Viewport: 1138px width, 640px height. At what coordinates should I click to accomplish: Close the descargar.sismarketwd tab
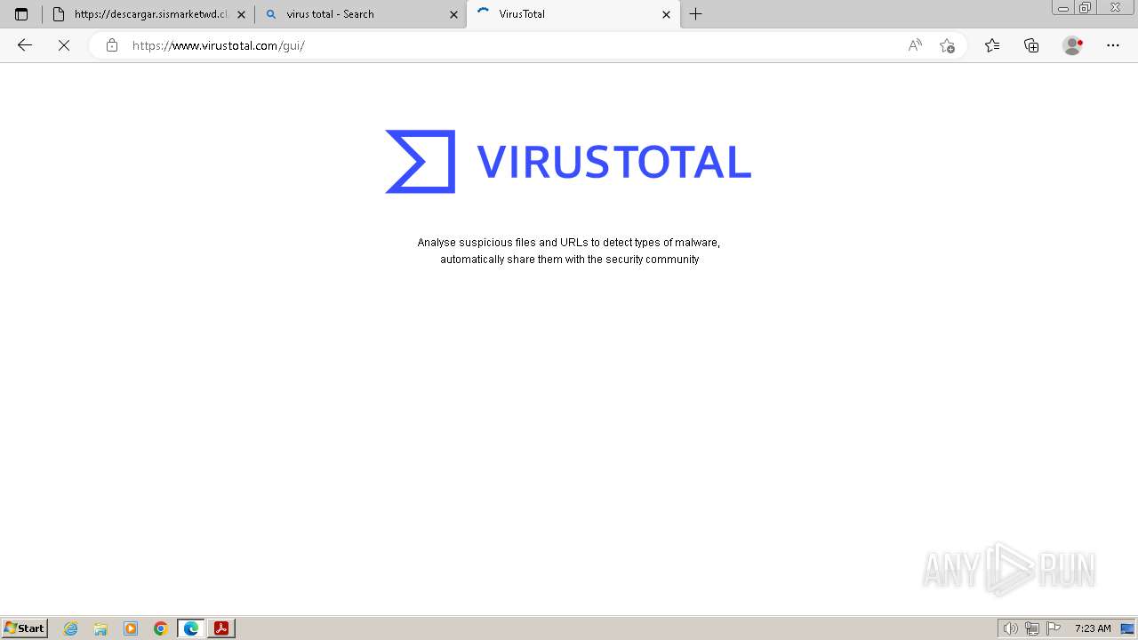pyautogui.click(x=241, y=14)
